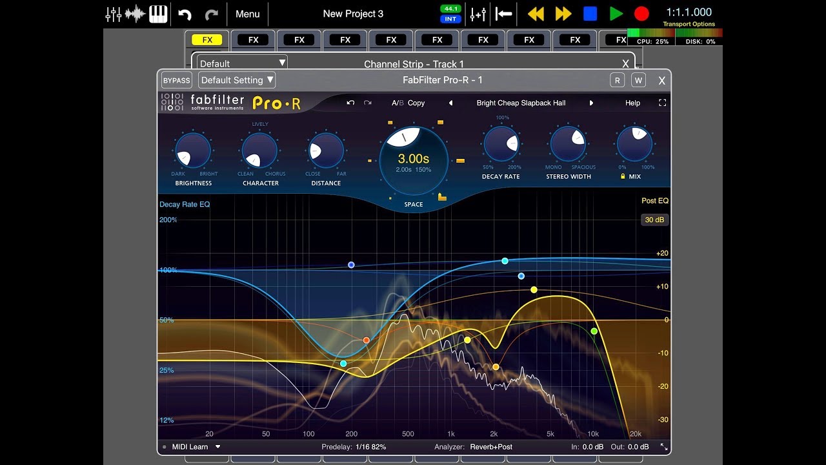Redo inside the Pro-R plugin
The image size is (826, 465).
pyautogui.click(x=368, y=103)
